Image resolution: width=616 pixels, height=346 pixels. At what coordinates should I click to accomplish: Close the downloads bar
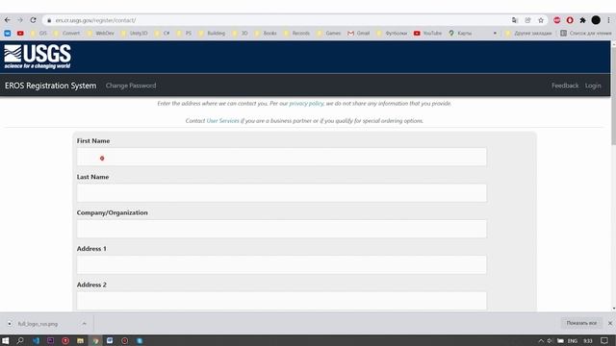coord(610,323)
